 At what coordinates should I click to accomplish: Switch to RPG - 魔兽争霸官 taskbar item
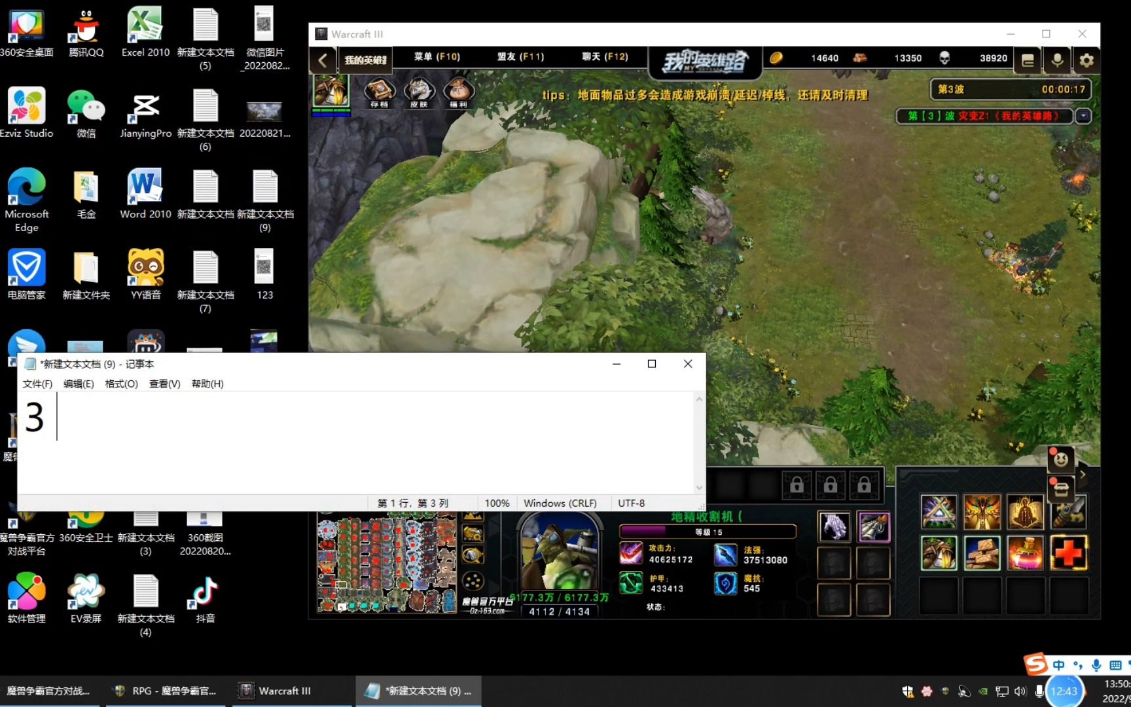(x=165, y=691)
